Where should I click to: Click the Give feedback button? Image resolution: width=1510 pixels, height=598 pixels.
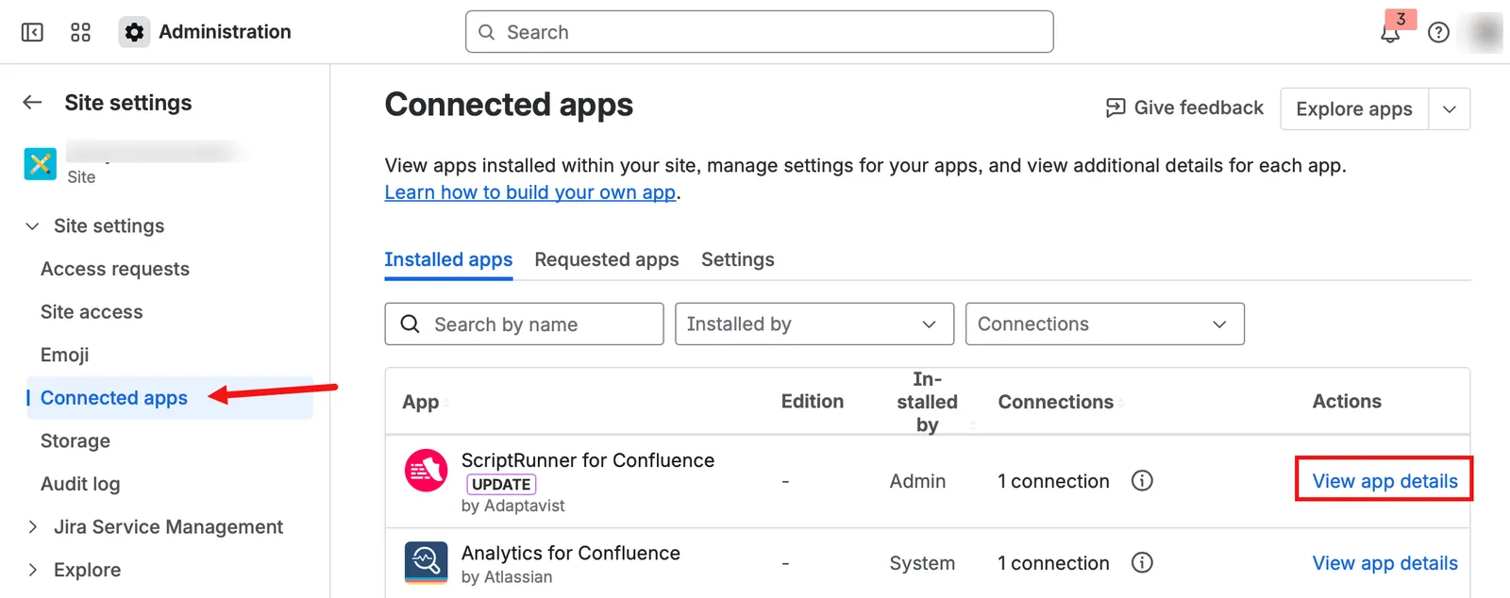click(1184, 108)
